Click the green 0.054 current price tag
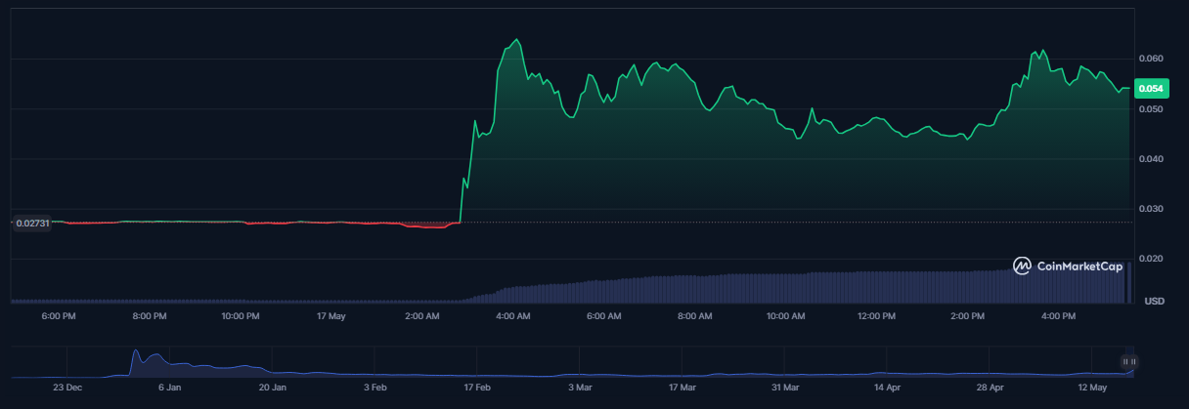The height and width of the screenshot is (409, 1189). 1152,89
